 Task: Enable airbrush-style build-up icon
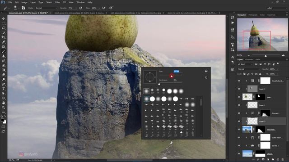pos(104,8)
